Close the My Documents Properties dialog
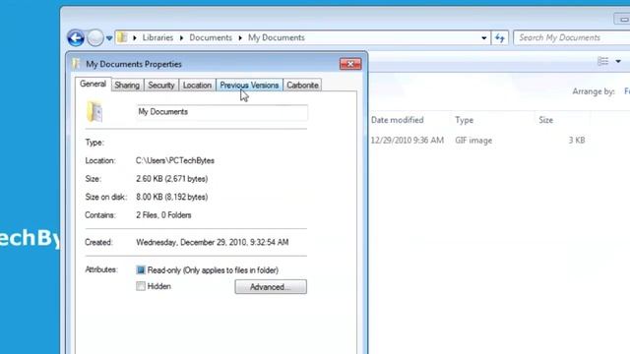 [x=350, y=64]
